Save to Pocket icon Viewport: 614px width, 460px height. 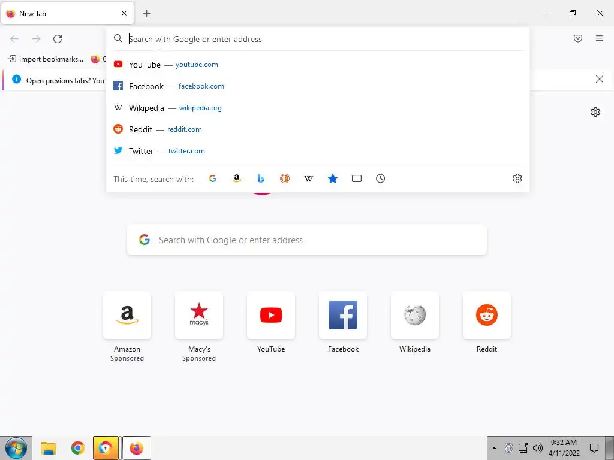[578, 38]
